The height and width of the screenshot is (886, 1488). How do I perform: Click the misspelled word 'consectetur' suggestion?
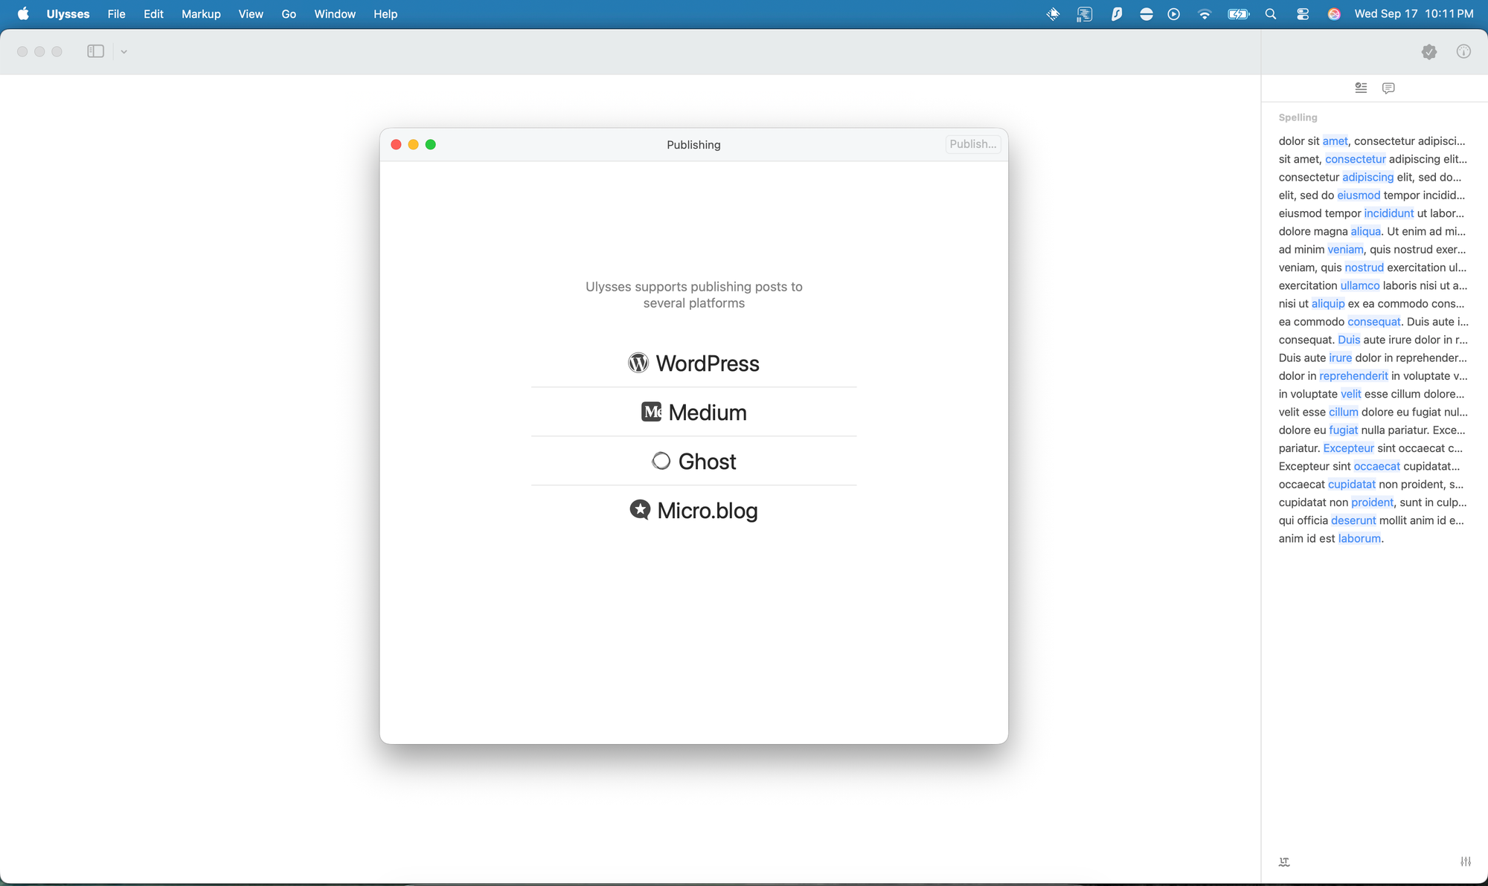pos(1355,159)
